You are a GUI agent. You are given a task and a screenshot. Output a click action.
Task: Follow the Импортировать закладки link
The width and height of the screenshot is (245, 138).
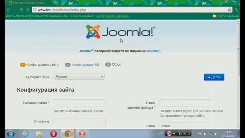[113, 16]
